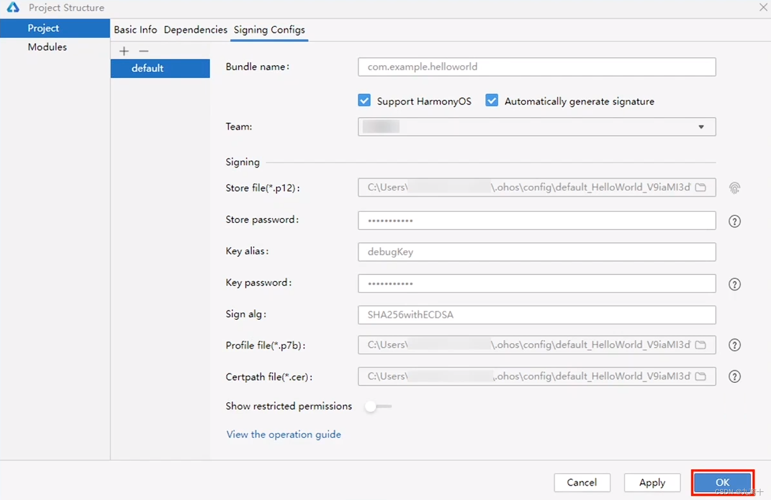771x500 pixels.
Task: Select Project in the left sidebar
Action: pyautogui.click(x=54, y=28)
